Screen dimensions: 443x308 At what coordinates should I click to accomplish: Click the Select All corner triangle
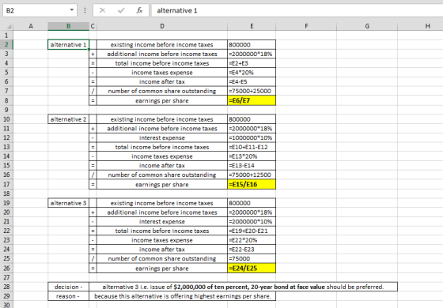pos(9,27)
